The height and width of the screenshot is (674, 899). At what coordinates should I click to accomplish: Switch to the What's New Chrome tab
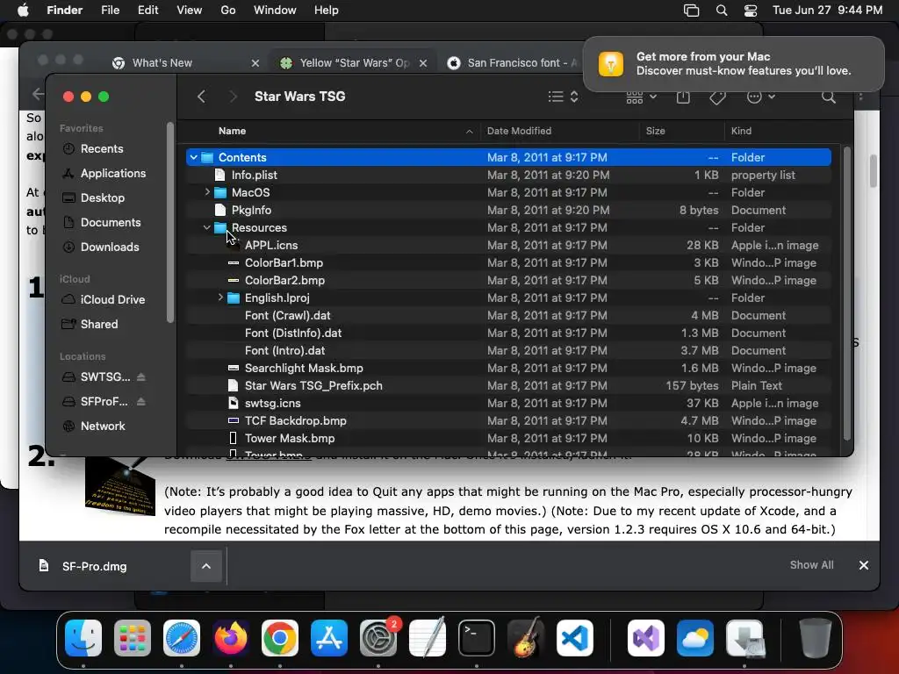(162, 63)
